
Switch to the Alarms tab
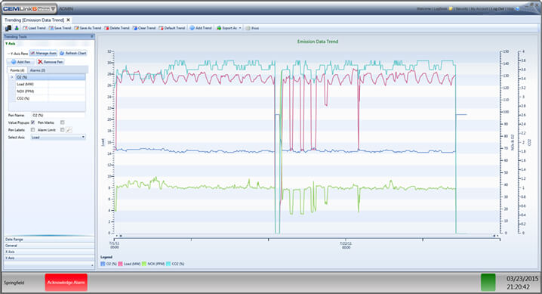(37, 70)
